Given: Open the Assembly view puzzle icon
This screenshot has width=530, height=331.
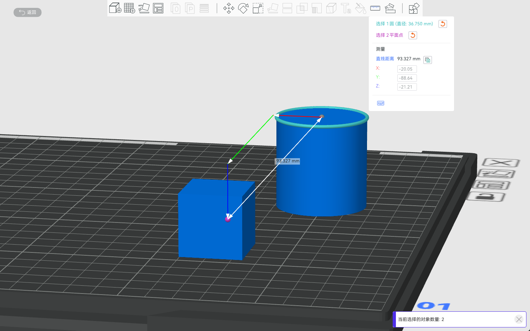Looking at the screenshot, I should 414,8.
